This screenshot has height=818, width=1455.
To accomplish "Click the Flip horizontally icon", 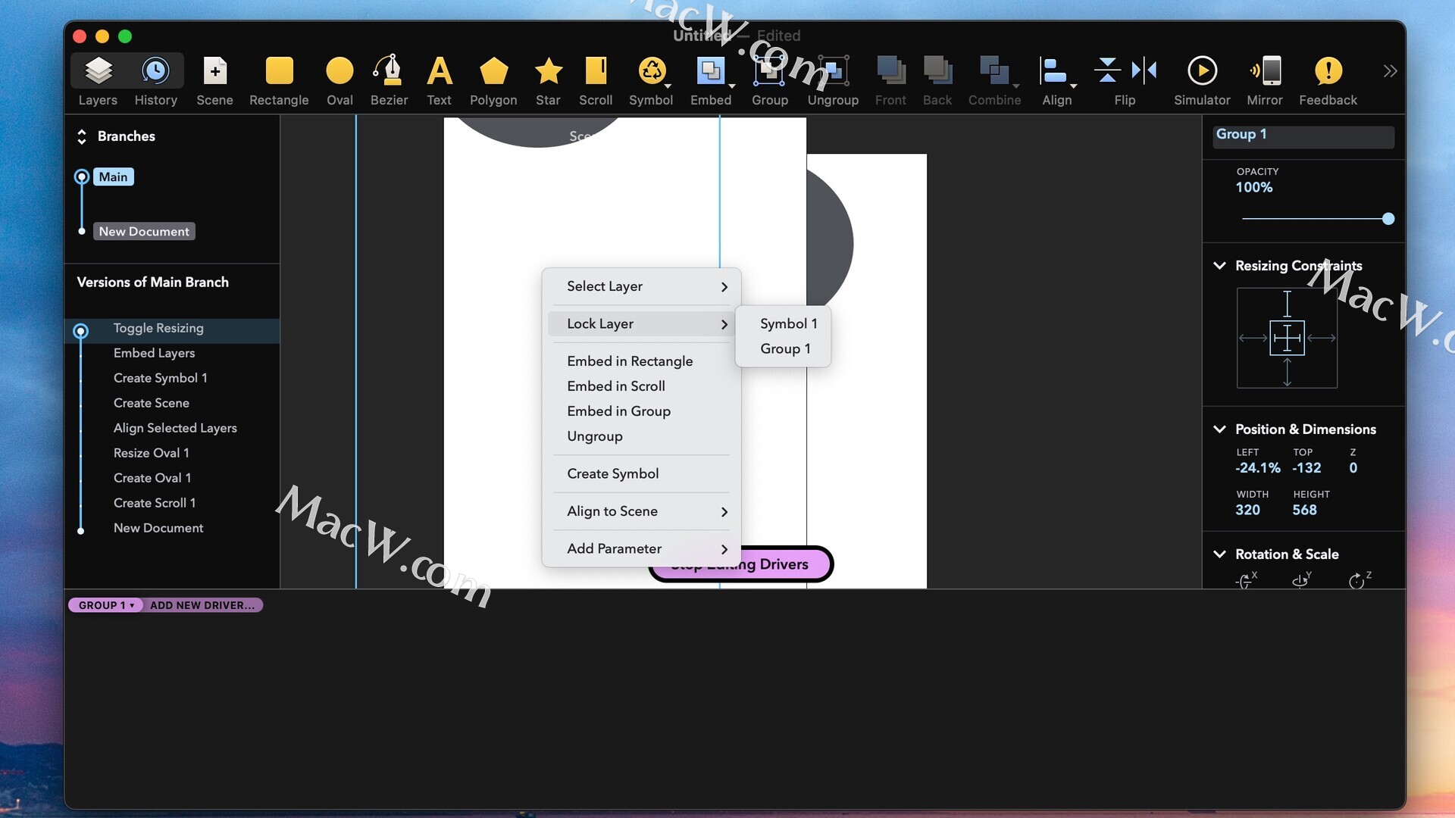I will tap(1144, 70).
